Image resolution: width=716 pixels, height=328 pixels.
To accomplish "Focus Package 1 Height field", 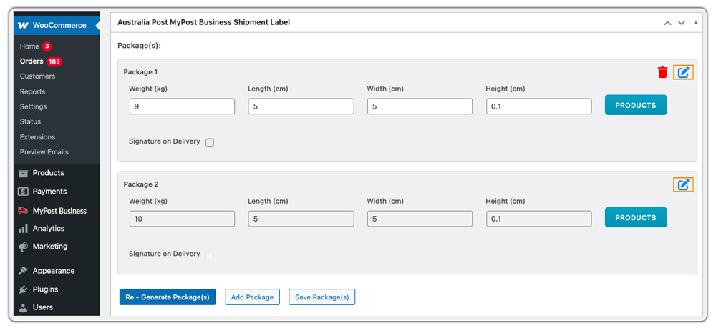I will click(x=539, y=106).
